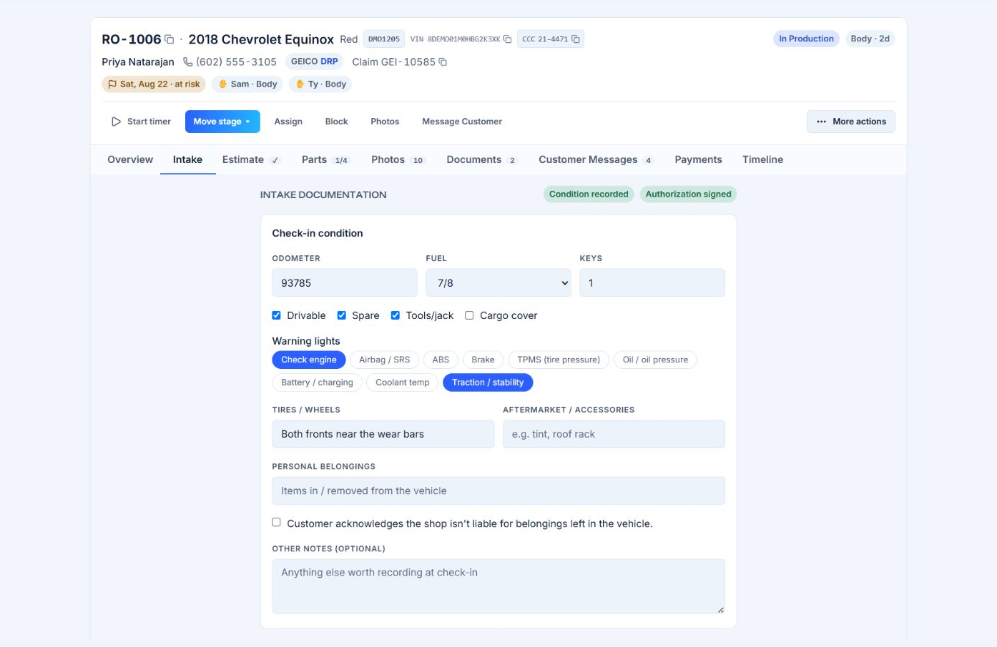Uncheck the Spare checkbox
This screenshot has height=647, width=997.
pos(341,315)
